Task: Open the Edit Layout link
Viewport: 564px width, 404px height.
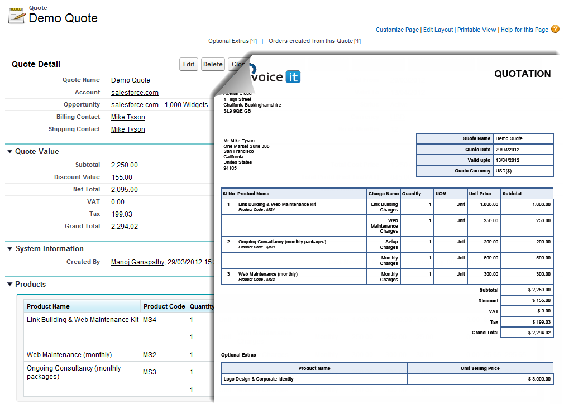Action: pyautogui.click(x=438, y=30)
